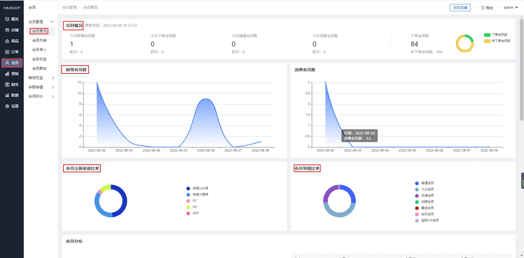This screenshot has width=524, height=258.
Task: Open the admin account dropdown
Action: point(510,8)
